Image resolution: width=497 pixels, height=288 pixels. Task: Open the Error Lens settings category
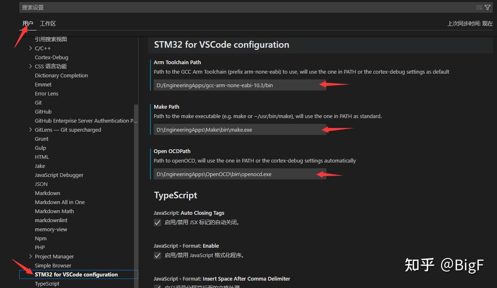tap(46, 93)
